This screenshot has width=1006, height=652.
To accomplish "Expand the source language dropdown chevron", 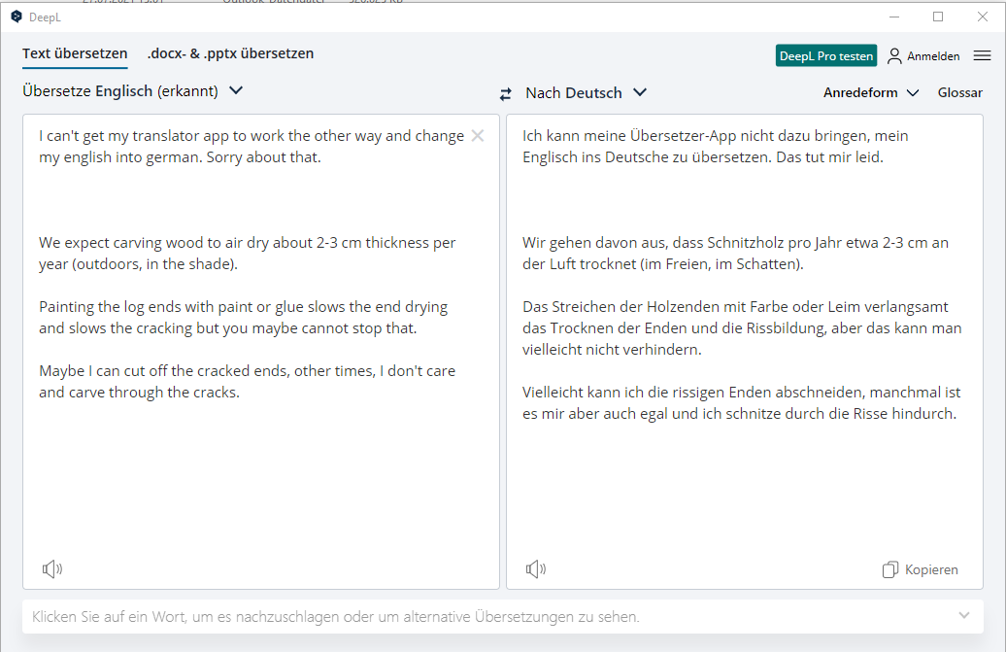I will point(236,90).
